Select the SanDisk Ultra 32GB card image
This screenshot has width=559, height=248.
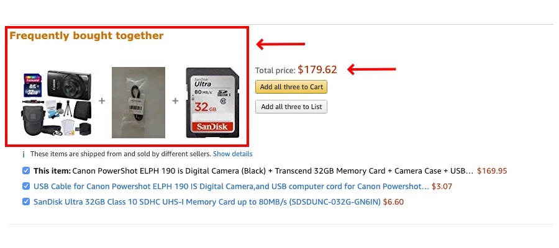[x=211, y=102]
